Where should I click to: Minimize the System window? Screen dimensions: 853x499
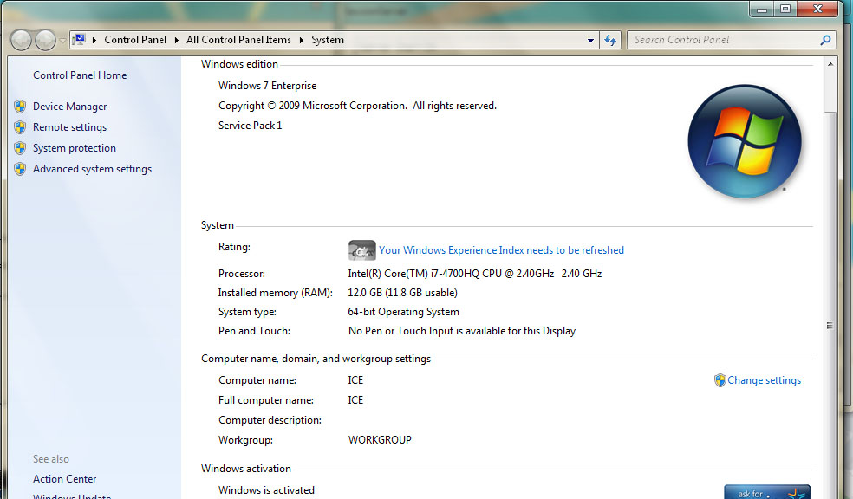click(762, 9)
